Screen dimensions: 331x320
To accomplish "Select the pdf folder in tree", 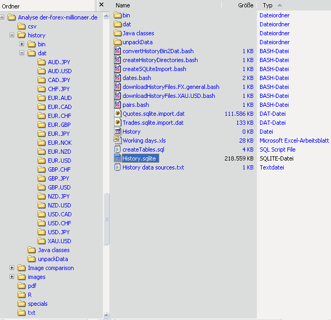I will (x=32, y=286).
